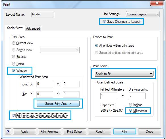Click the Apply button
Viewport: 166px width, 139px height.
[24, 132]
